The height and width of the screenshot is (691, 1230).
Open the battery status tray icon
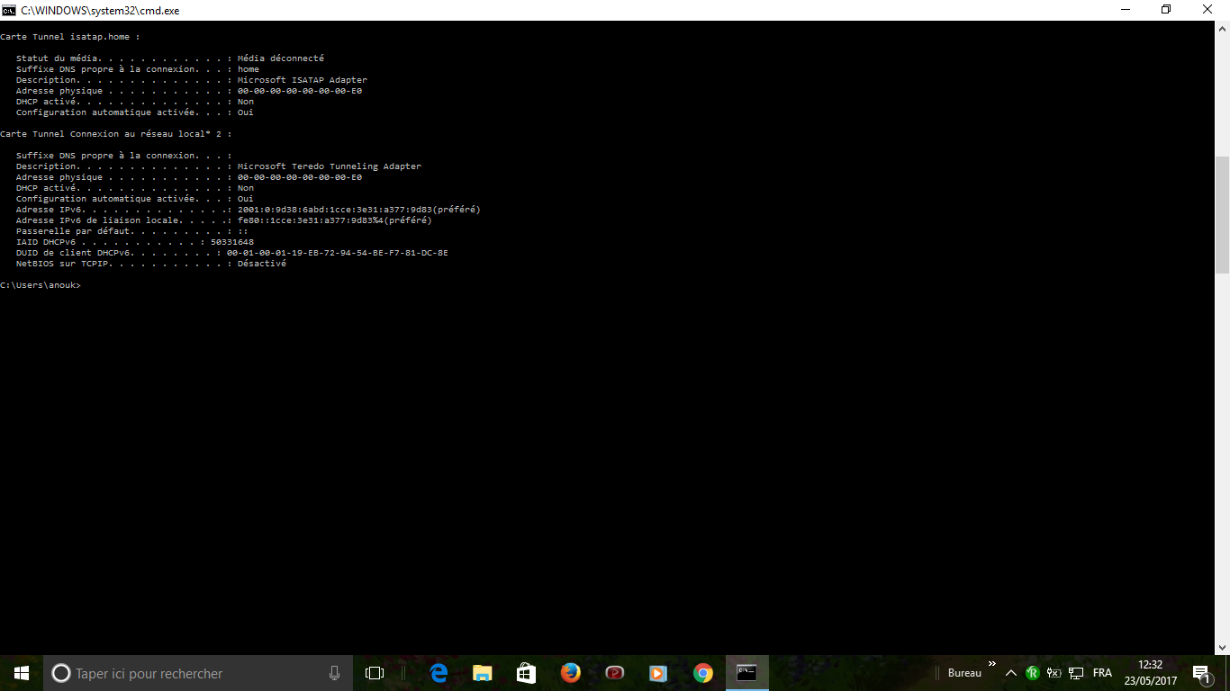pos(1054,673)
